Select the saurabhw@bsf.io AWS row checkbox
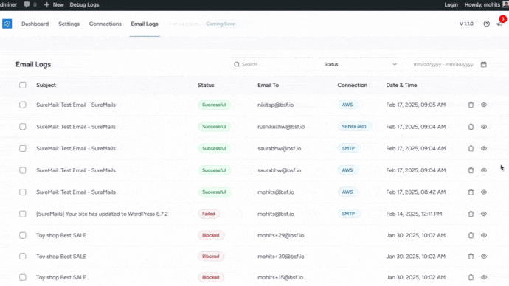 [22, 170]
